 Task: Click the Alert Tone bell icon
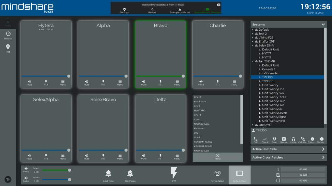(x=108, y=173)
